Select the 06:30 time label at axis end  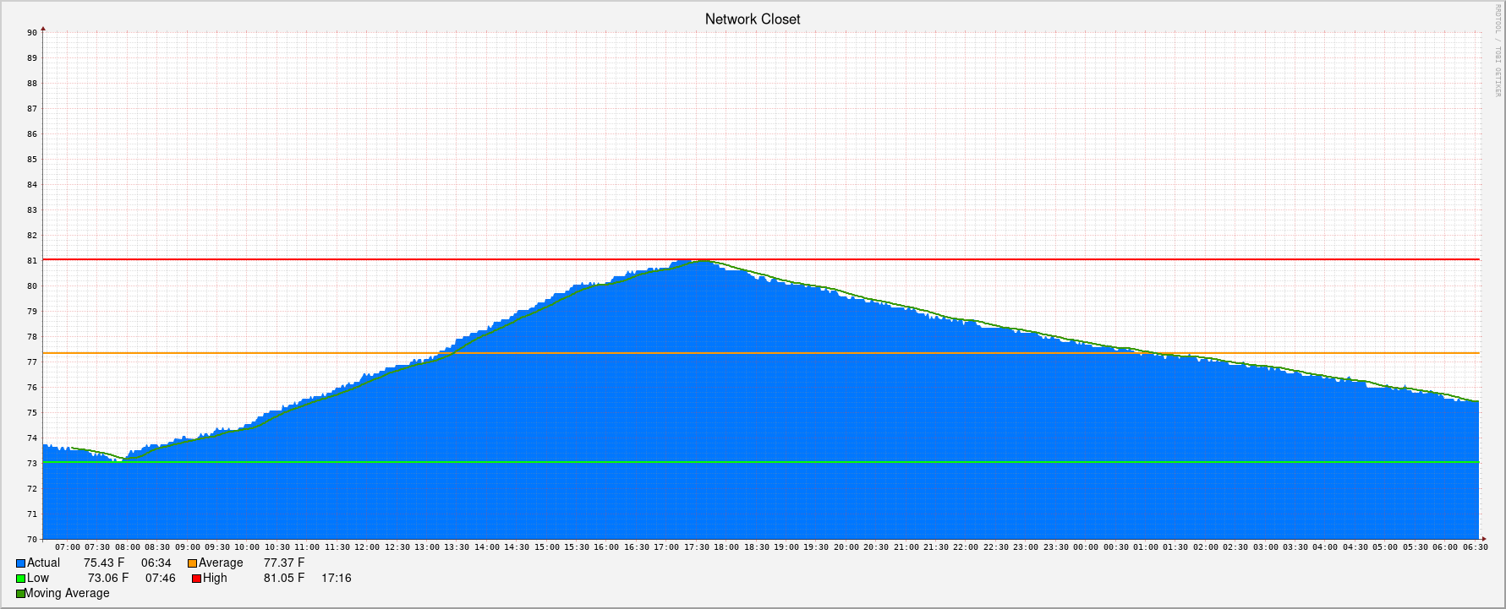pyautogui.click(x=1475, y=547)
